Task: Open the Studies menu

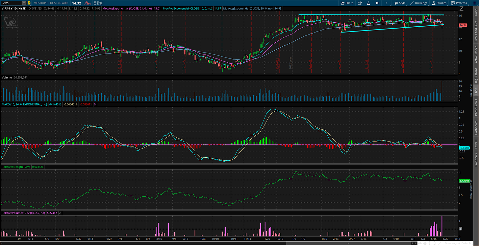Action: click(439, 3)
